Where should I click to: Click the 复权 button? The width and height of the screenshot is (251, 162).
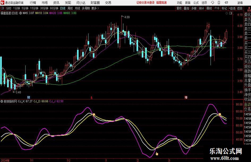point(179,8)
